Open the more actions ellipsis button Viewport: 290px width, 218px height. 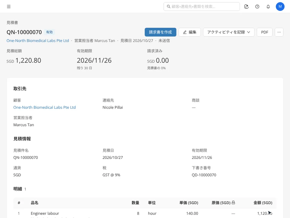[x=279, y=32]
